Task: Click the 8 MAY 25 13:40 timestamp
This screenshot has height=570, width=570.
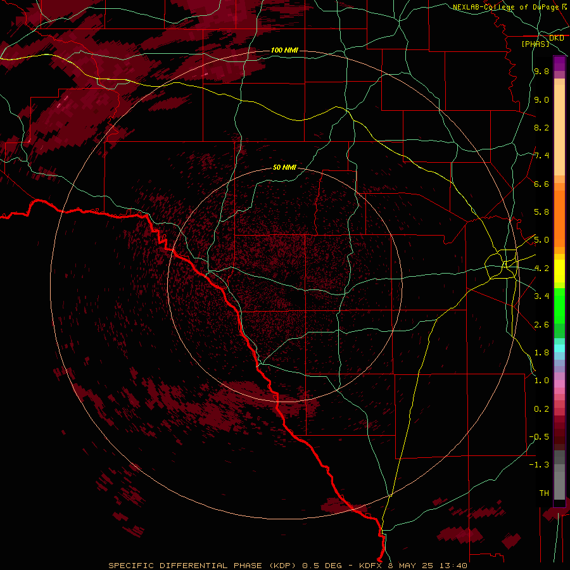Action: (427, 566)
